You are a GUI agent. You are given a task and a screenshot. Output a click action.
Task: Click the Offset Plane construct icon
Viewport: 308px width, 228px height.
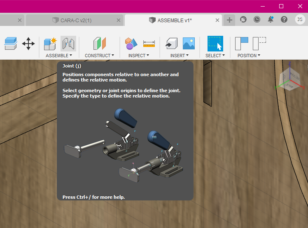100,43
